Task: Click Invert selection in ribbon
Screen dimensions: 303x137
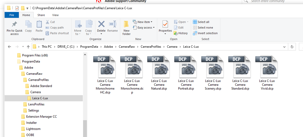Action: [205, 33]
